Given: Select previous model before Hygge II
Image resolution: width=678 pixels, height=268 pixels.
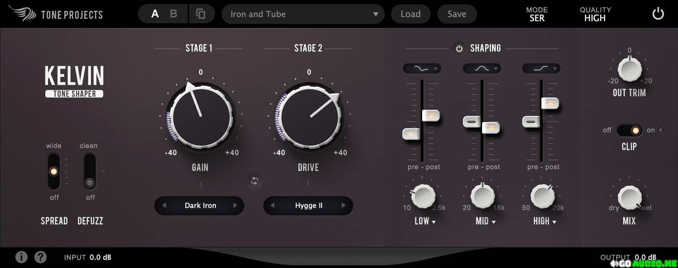Looking at the screenshot, I should coord(272,205).
